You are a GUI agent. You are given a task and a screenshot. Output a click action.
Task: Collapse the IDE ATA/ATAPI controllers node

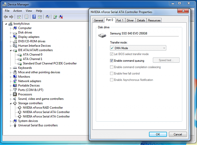click(11, 50)
